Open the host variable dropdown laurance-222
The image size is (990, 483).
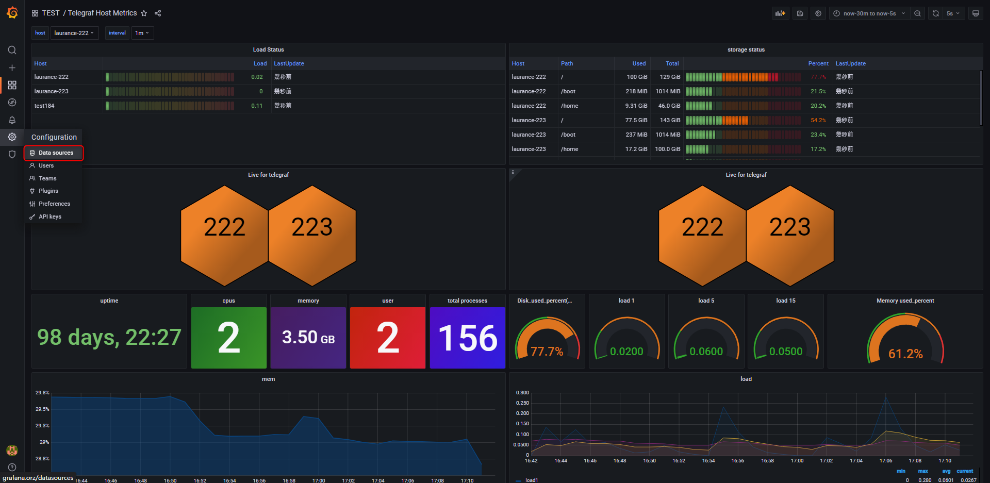point(74,33)
